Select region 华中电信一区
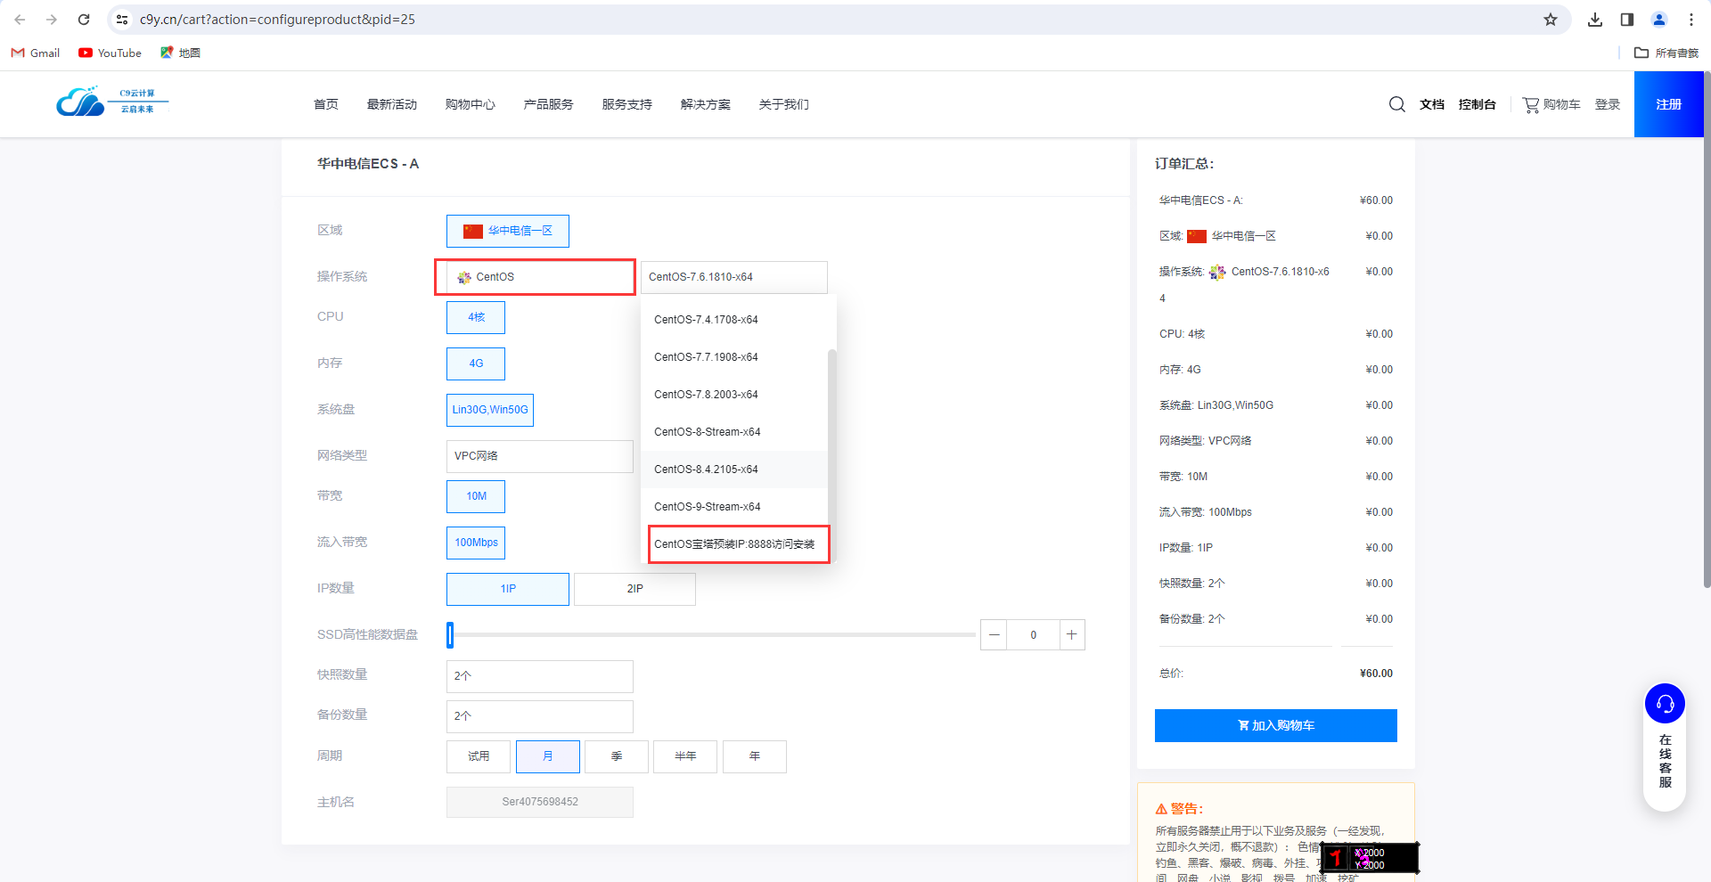The height and width of the screenshot is (882, 1711). [x=508, y=231]
